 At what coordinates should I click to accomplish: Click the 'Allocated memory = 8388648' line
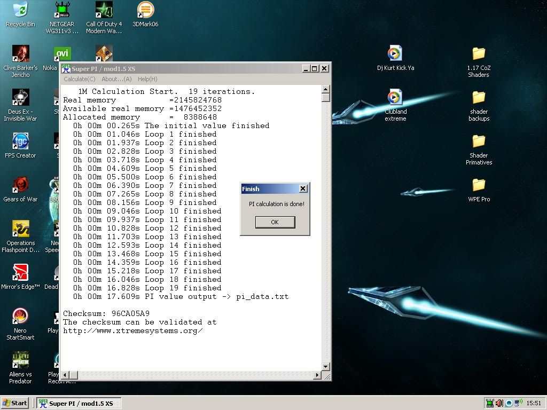140,117
